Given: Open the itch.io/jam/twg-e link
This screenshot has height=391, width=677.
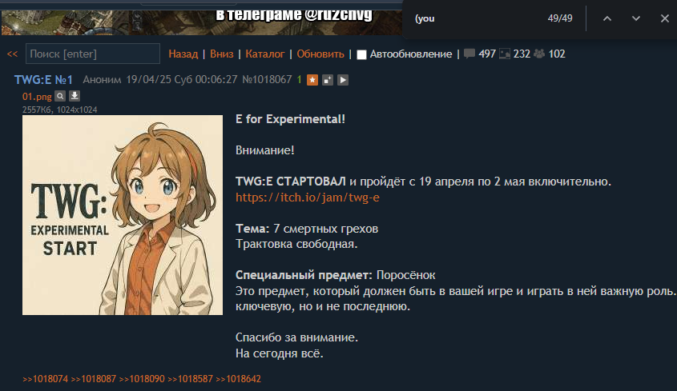Looking at the screenshot, I should click(x=308, y=197).
